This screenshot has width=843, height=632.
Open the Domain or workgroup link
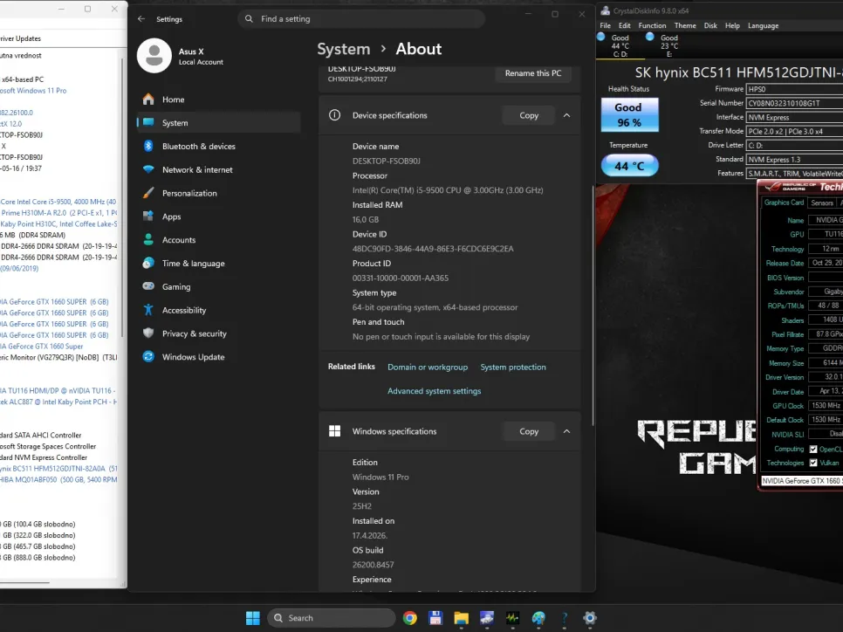pos(428,367)
